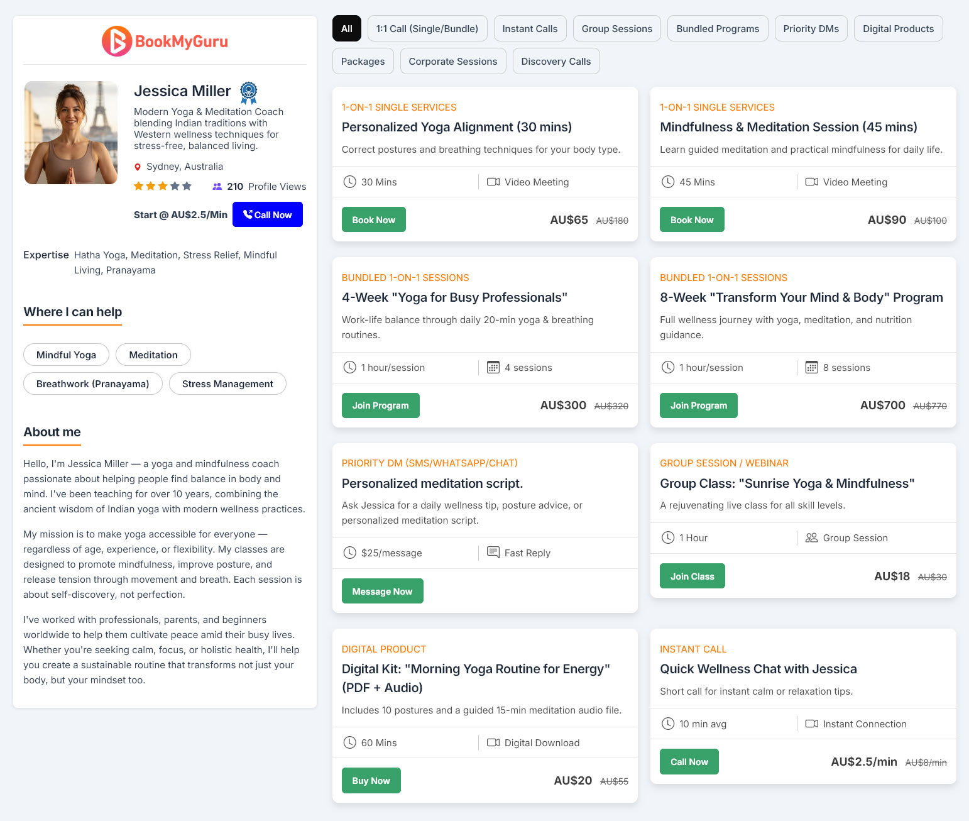
Task: Join the 8-Week Transform program
Action: [698, 405]
